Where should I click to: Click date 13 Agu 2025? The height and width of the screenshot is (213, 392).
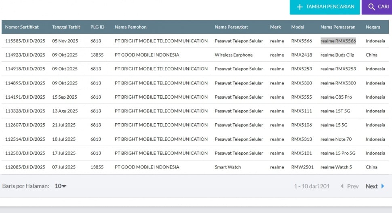(x=65, y=111)
